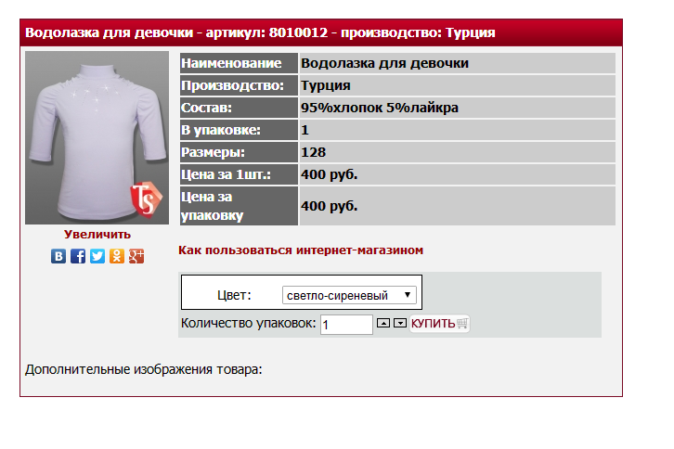Click the TS logo badge on the product photo
This screenshot has width=674, height=449.
(145, 198)
